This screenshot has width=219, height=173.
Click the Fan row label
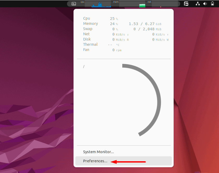click(86, 50)
